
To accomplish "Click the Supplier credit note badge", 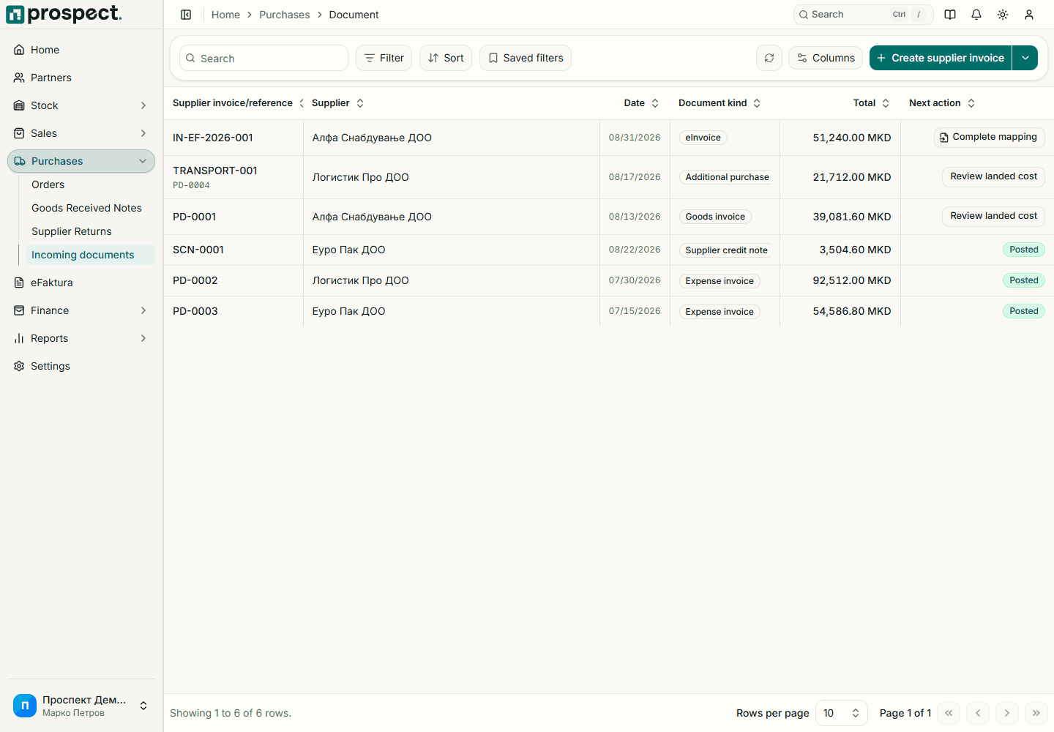I will [726, 250].
